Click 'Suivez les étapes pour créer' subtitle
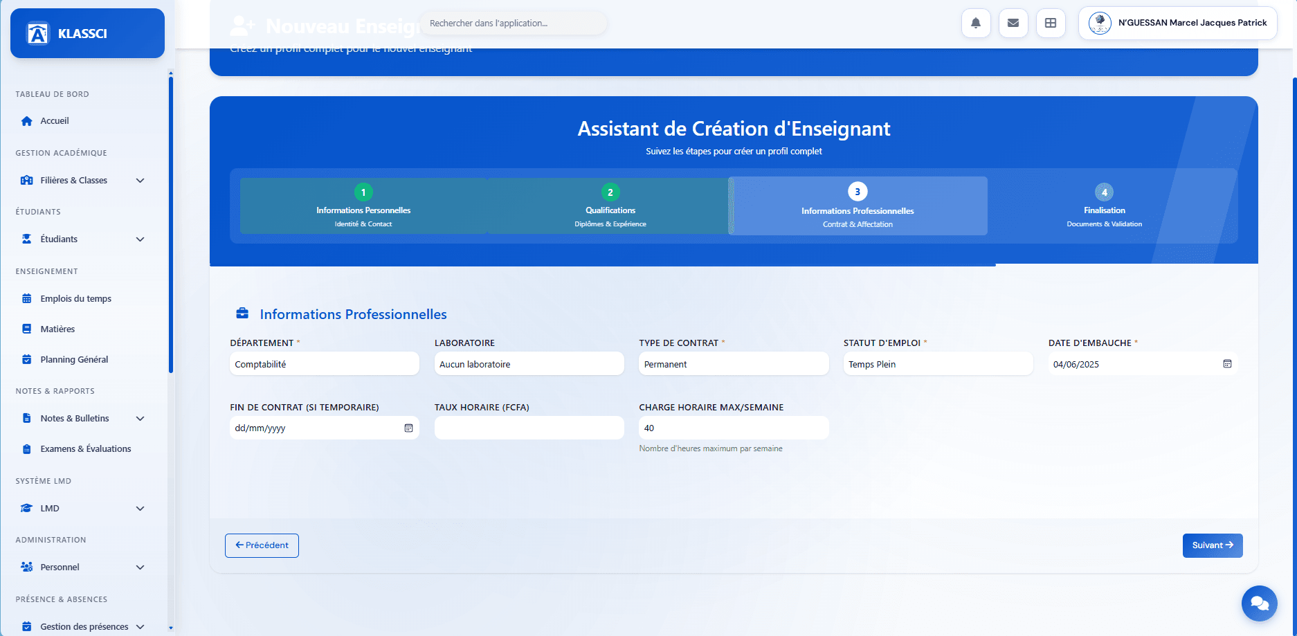 click(734, 152)
